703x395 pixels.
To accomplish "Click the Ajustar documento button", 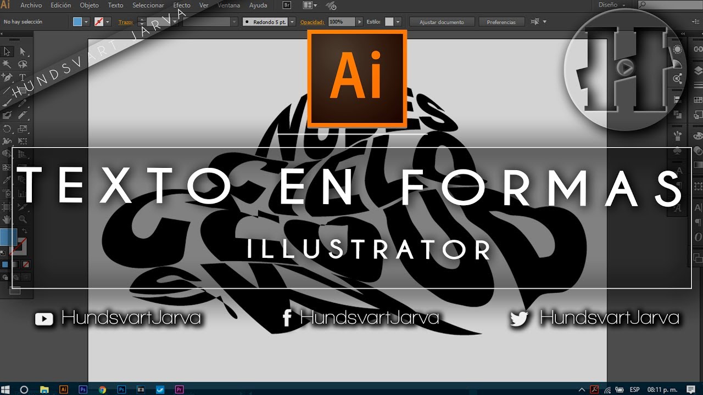I will point(442,22).
